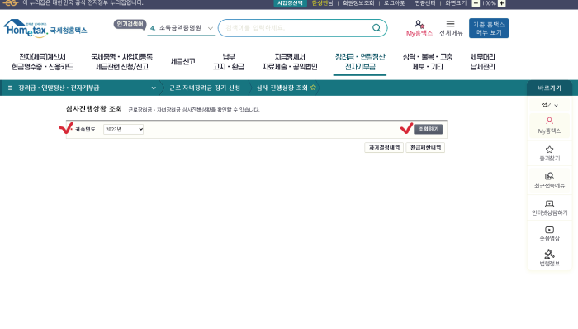Click the 환급제한내역 button
Viewport: 578px width, 329px height.
[x=425, y=147]
